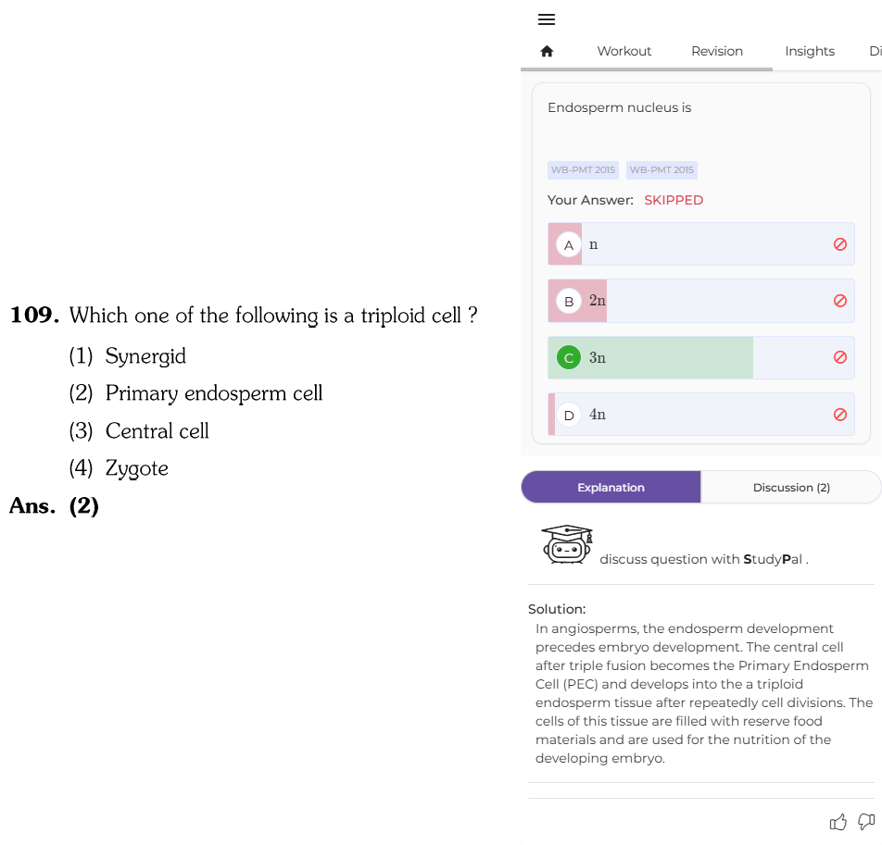The width and height of the screenshot is (882, 845).
Task: Open the hamburger menu
Action: tap(547, 19)
